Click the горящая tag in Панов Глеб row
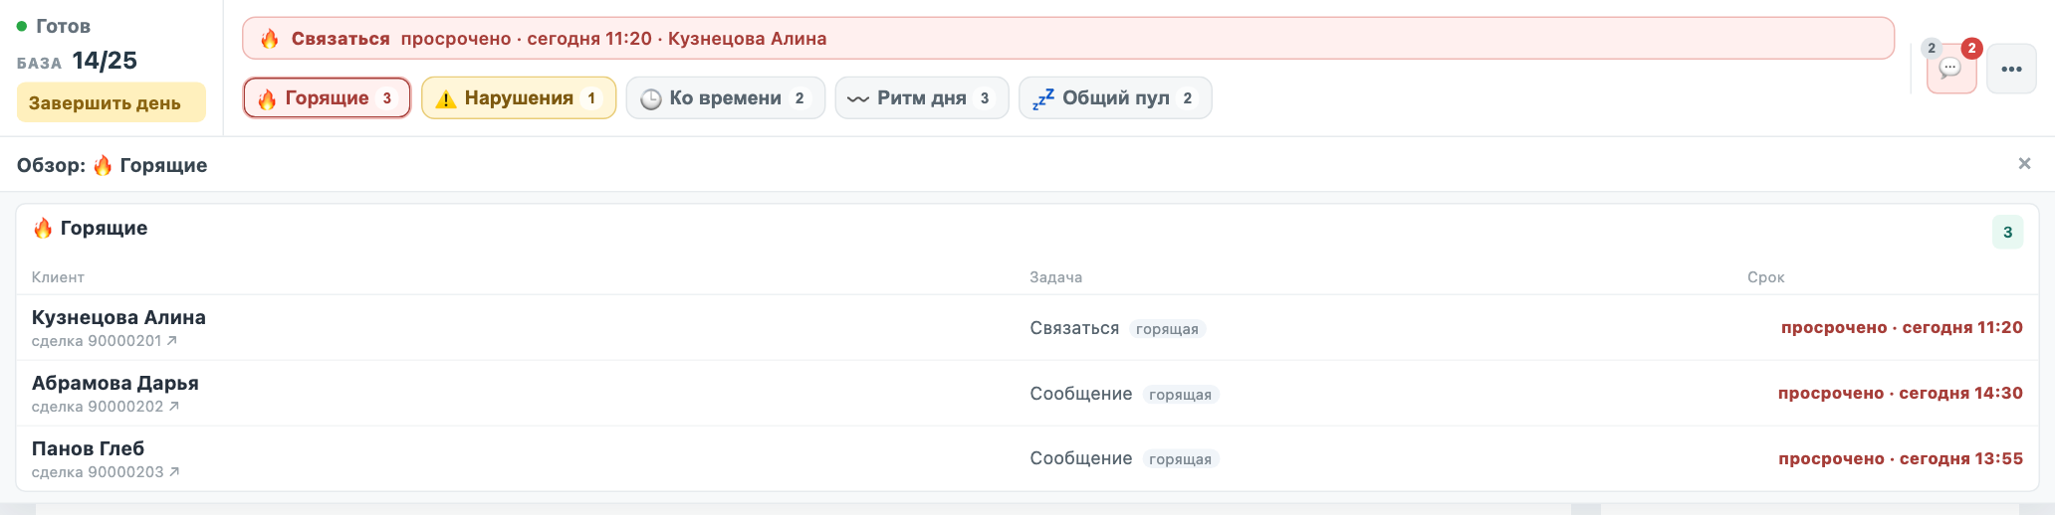The height and width of the screenshot is (515, 2055). coord(1180,459)
